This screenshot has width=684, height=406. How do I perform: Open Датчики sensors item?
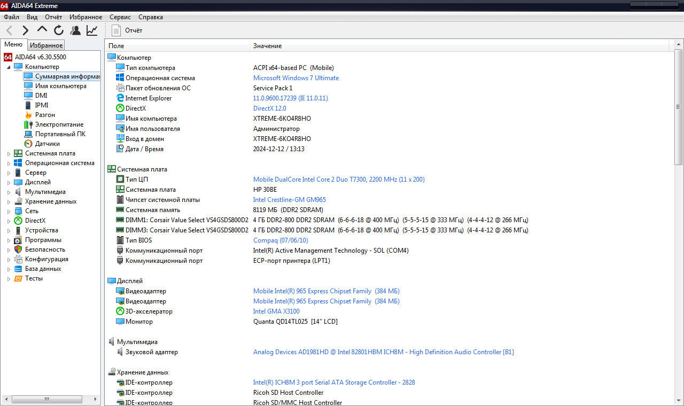tap(48, 144)
